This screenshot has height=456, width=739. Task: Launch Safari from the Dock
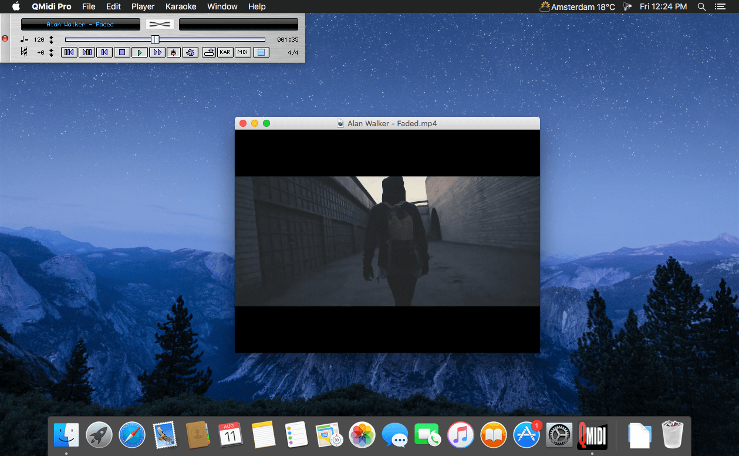132,435
